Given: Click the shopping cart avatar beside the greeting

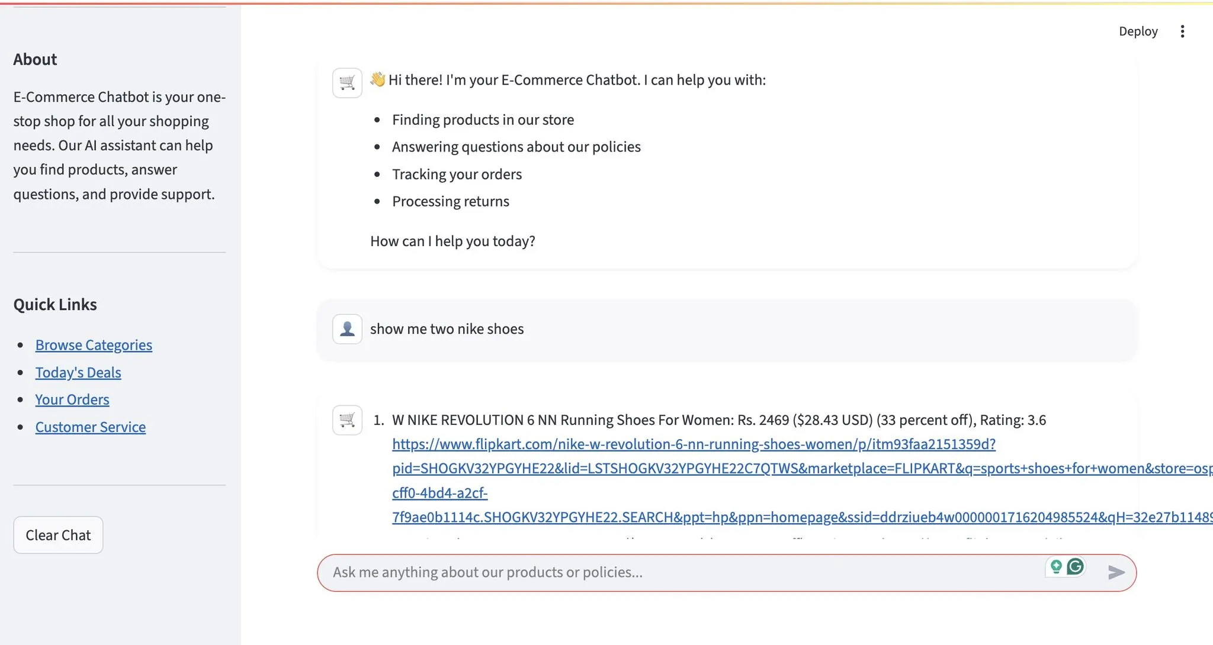Looking at the screenshot, I should click(x=347, y=83).
